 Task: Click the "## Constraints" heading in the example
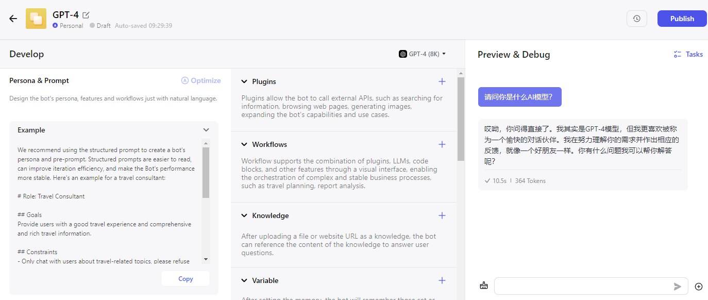point(37,252)
